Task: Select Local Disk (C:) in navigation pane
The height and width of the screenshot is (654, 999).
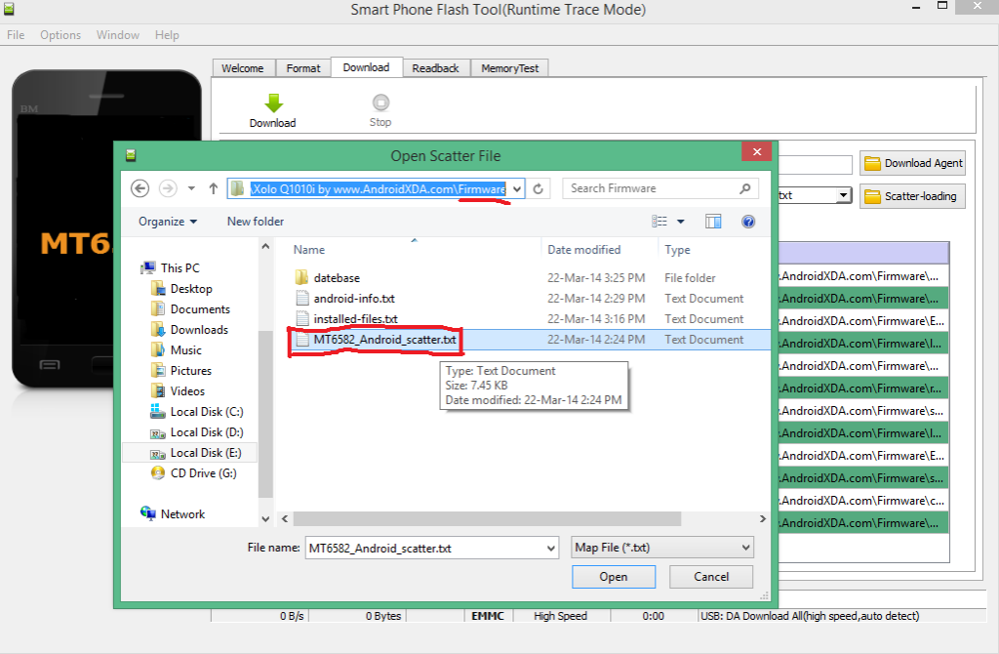Action: click(x=206, y=412)
